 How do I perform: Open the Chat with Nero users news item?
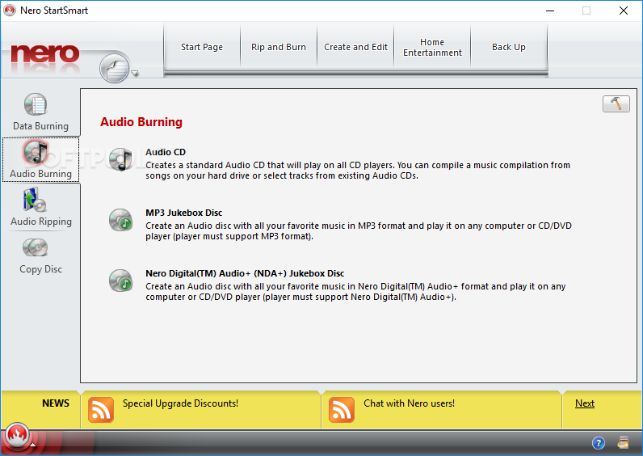pyautogui.click(x=409, y=403)
